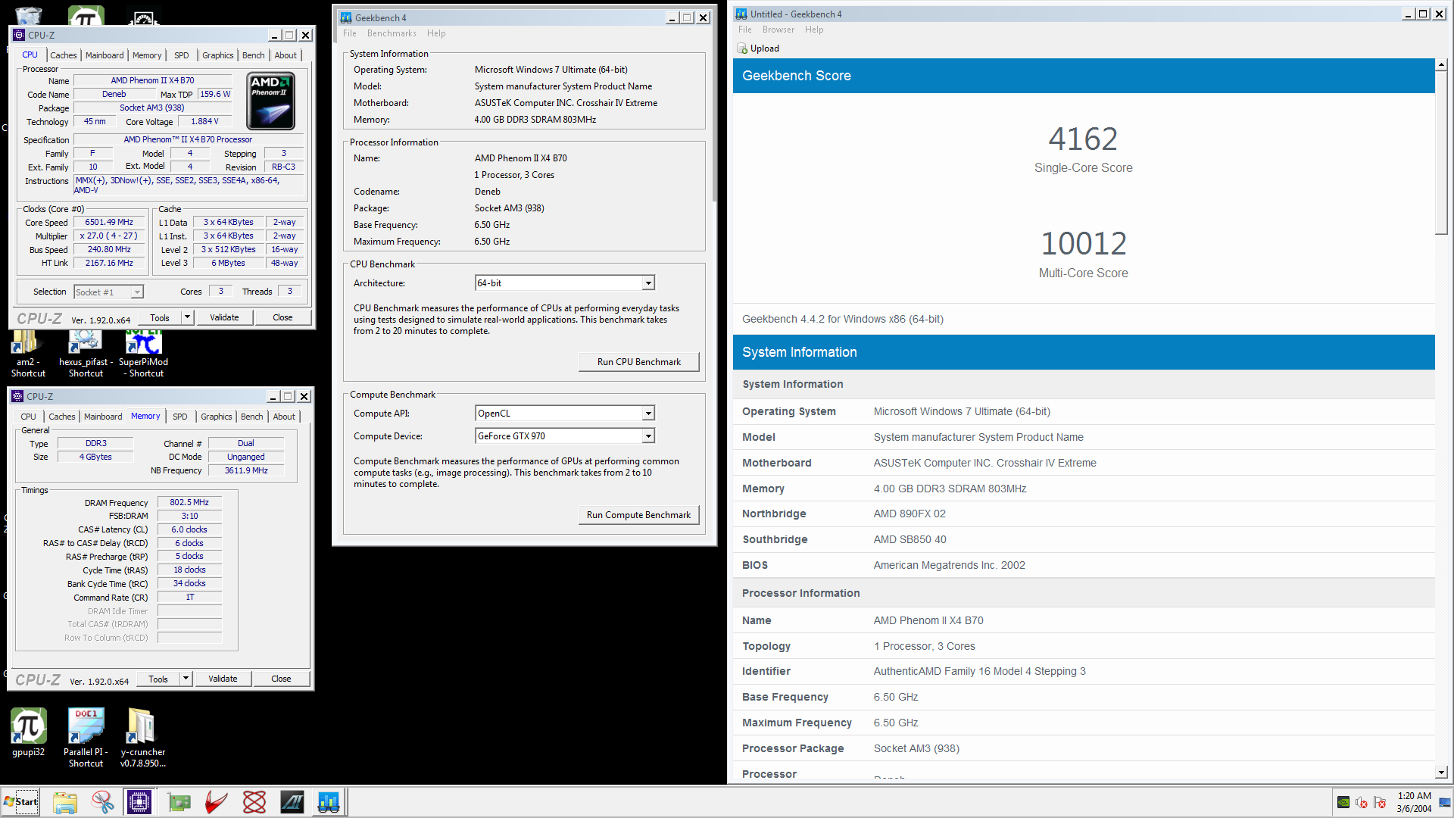1454x818 pixels.
Task: Click the NB Frequency value 3611.9 MHz
Action: click(x=246, y=471)
